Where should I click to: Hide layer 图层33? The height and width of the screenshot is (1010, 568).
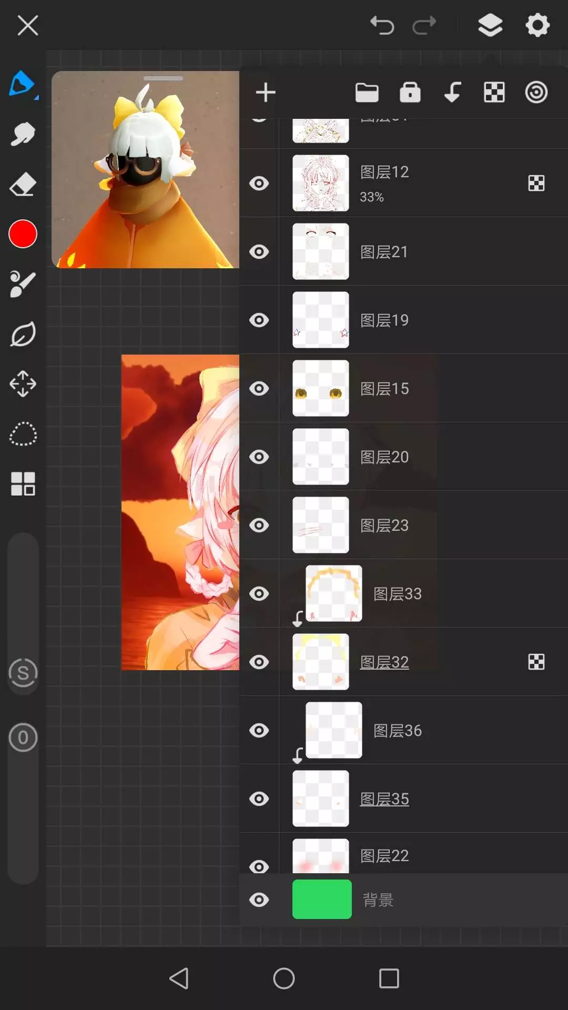coord(259,593)
